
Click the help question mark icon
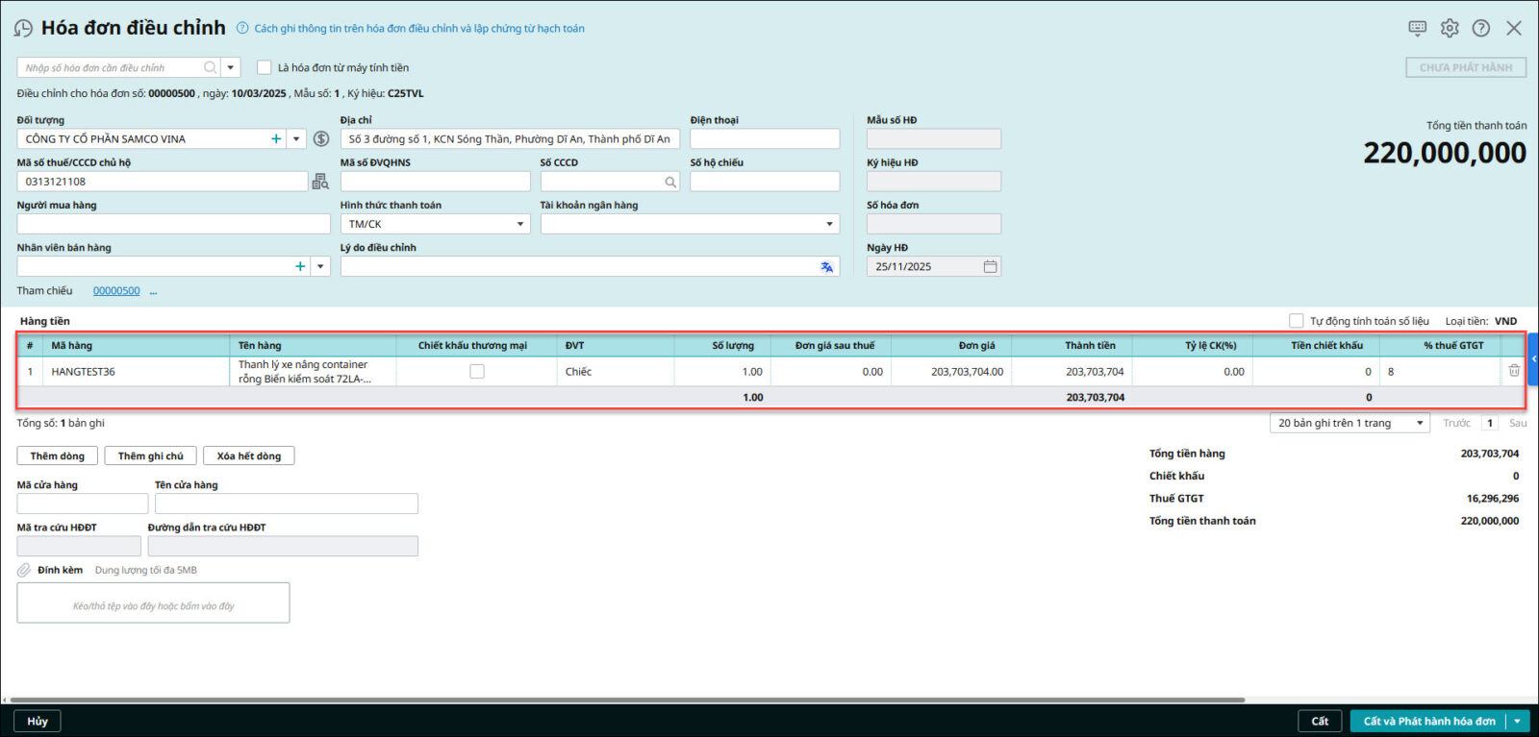coord(1481,28)
